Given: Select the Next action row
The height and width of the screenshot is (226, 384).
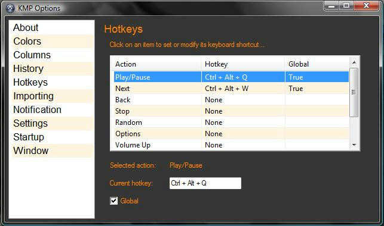Looking at the screenshot, I should pos(231,88).
